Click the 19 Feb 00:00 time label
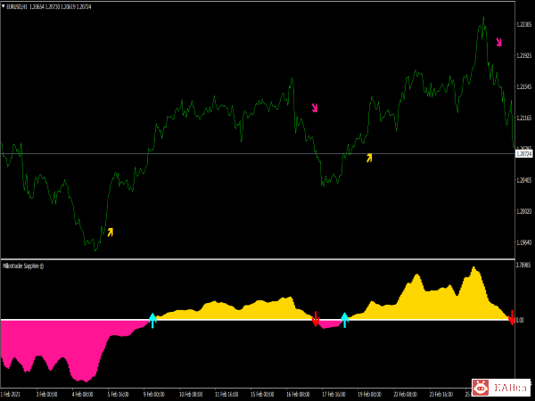 tap(369, 395)
